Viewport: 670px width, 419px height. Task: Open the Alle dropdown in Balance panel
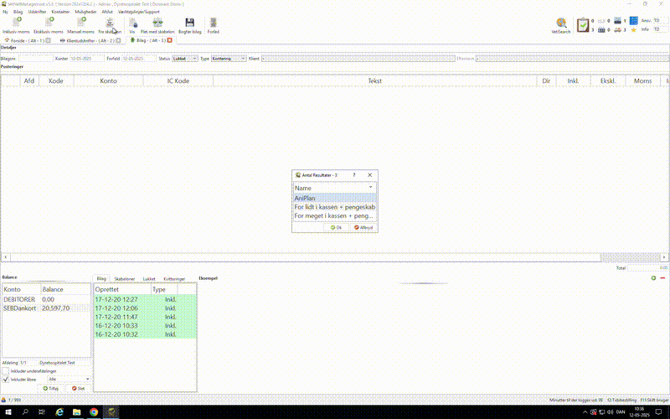pos(69,380)
